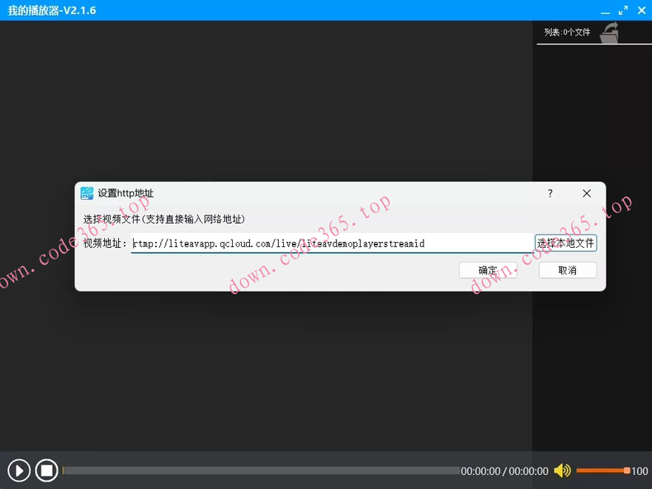Click the 视频地址 URL input field
This screenshot has width=652, height=489.
point(330,244)
